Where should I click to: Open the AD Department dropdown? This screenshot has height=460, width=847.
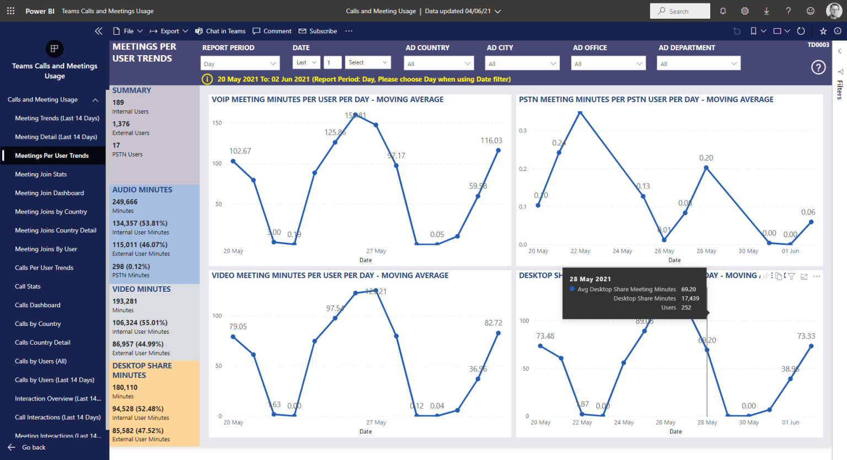click(699, 63)
